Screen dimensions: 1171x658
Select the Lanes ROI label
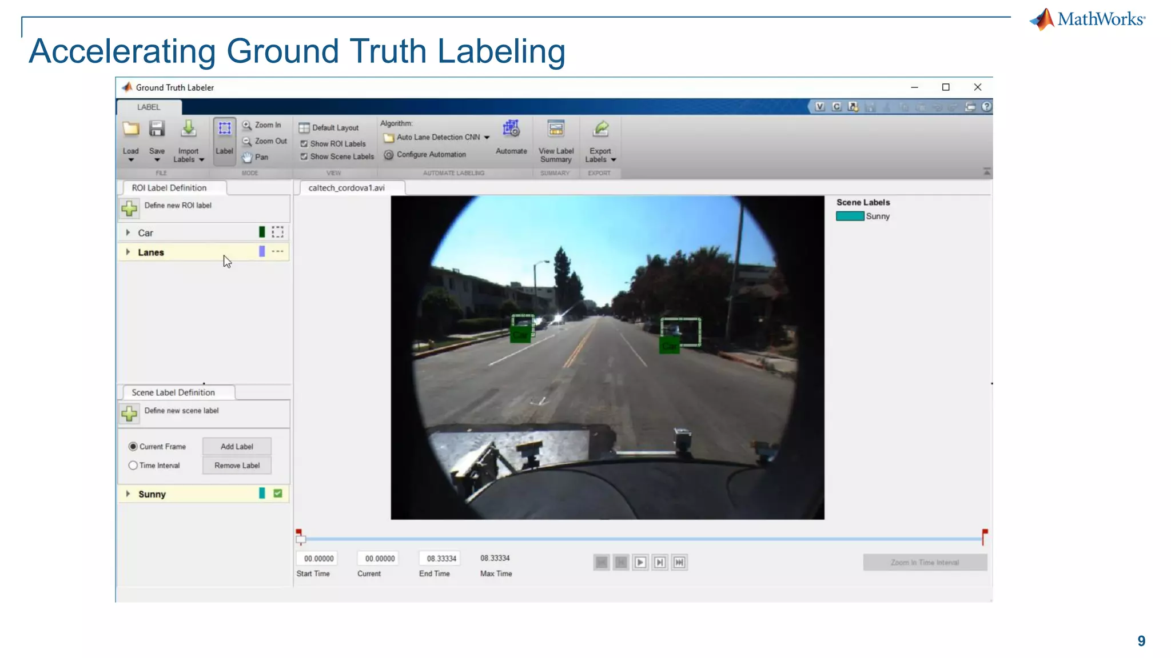click(204, 252)
